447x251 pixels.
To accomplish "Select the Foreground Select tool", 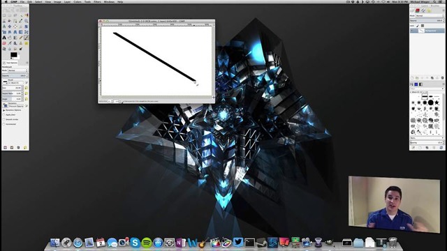I will click(9, 21).
